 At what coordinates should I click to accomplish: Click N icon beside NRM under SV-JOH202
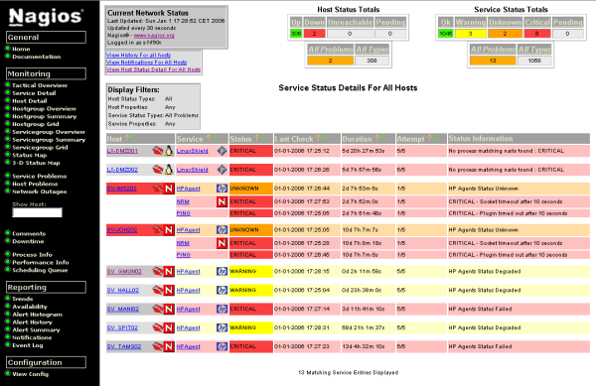click(x=222, y=243)
